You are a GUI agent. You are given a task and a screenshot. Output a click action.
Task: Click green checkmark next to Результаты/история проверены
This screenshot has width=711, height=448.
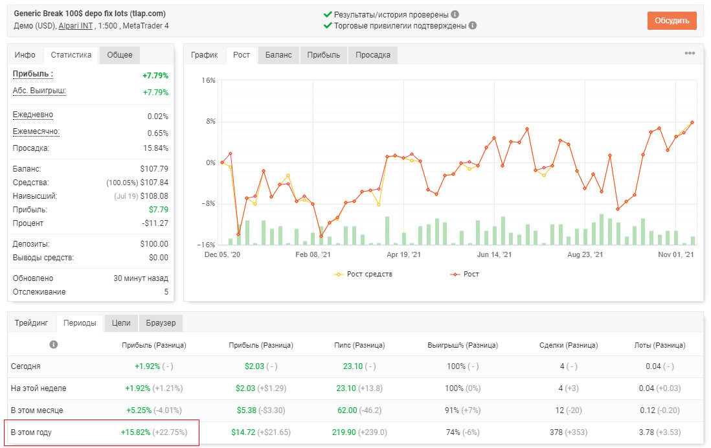point(328,14)
